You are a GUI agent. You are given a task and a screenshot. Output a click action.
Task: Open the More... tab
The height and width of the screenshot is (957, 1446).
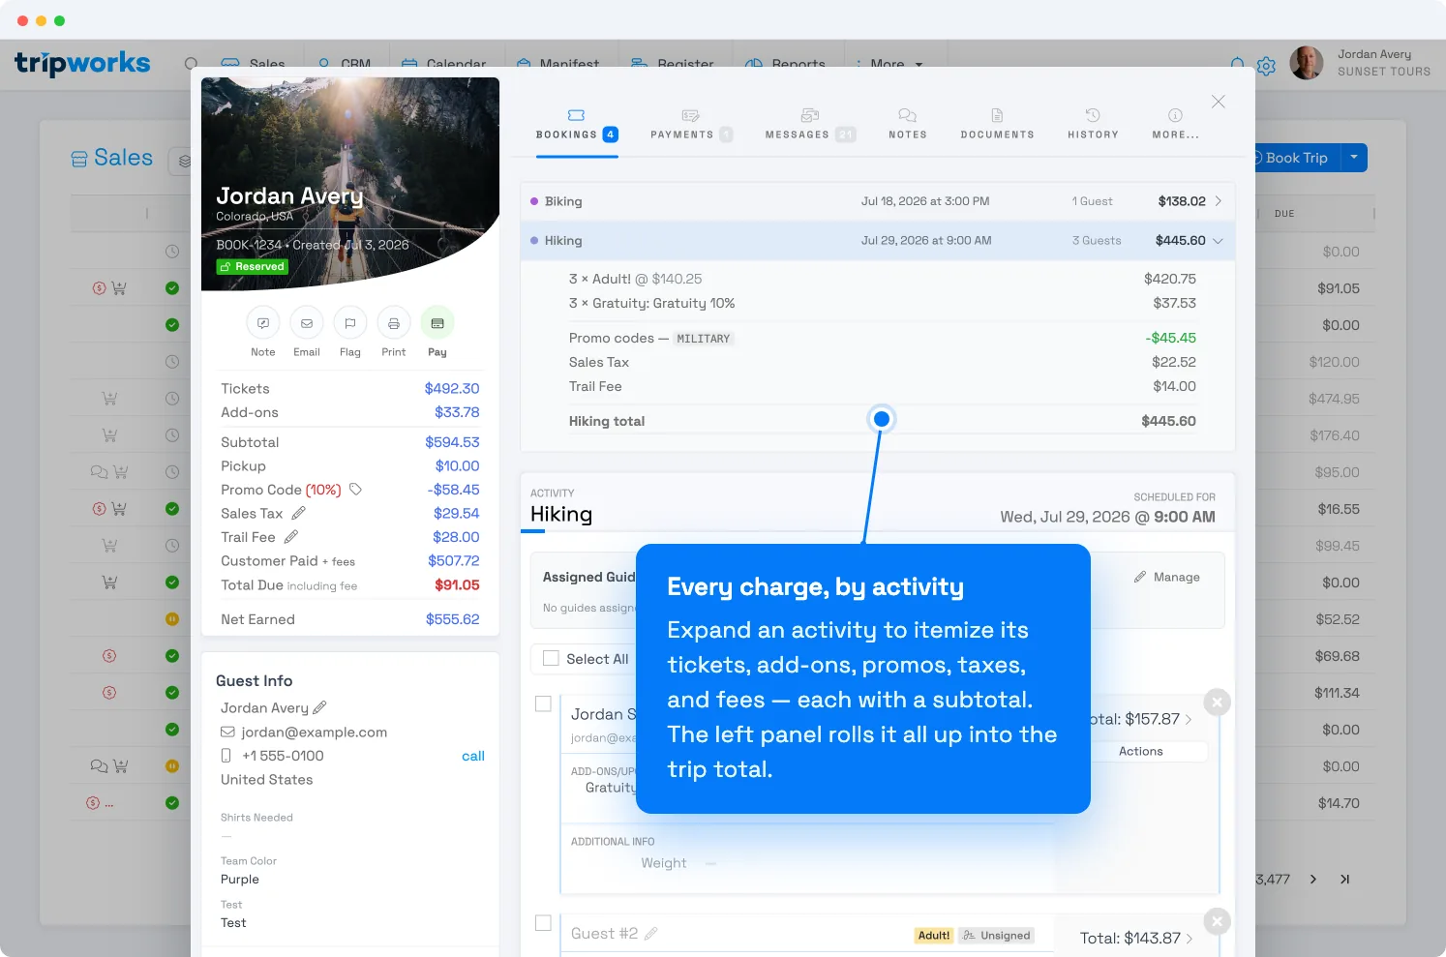1175,126
